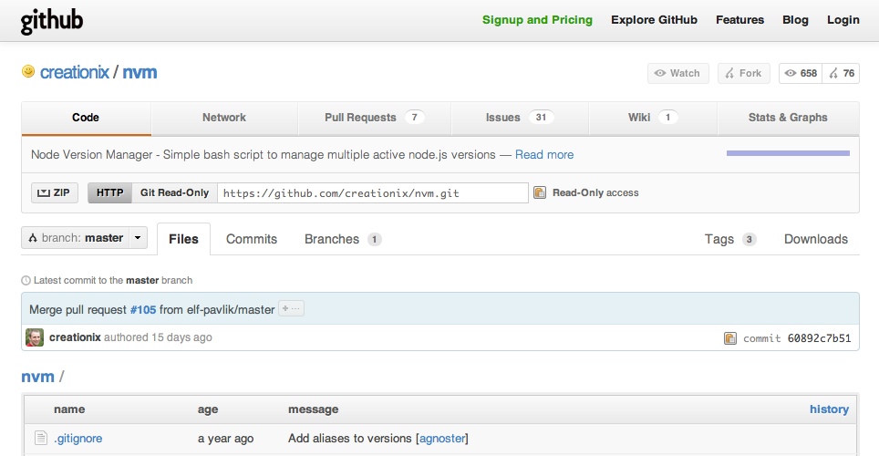Click the 658 watchers eye count
The image size is (879, 456).
[801, 74]
